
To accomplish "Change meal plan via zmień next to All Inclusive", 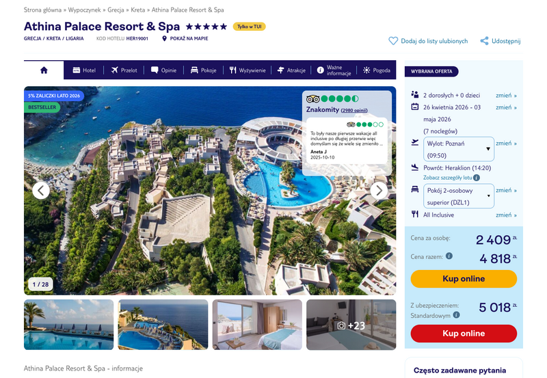I will point(506,215).
